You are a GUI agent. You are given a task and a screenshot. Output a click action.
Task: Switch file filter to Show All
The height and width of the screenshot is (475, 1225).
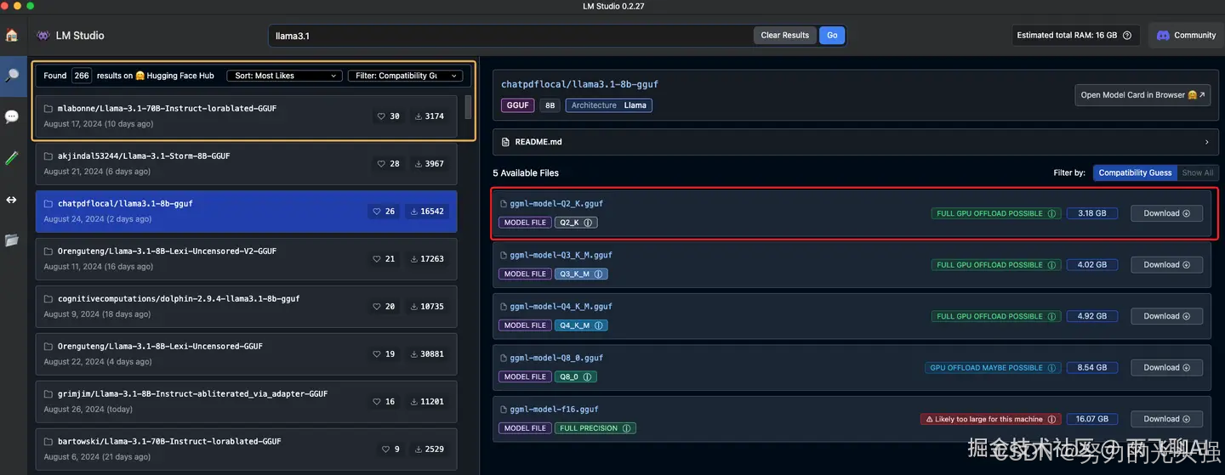coord(1197,172)
